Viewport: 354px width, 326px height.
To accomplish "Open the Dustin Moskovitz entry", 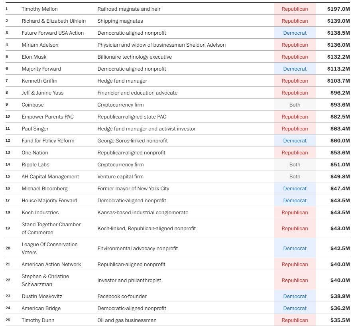I will [42, 296].
